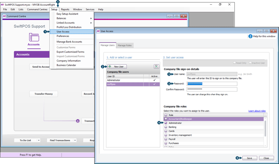The height and width of the screenshot is (164, 279).
Task: Switch to the Manage Roles tab
Action: tap(125, 45)
